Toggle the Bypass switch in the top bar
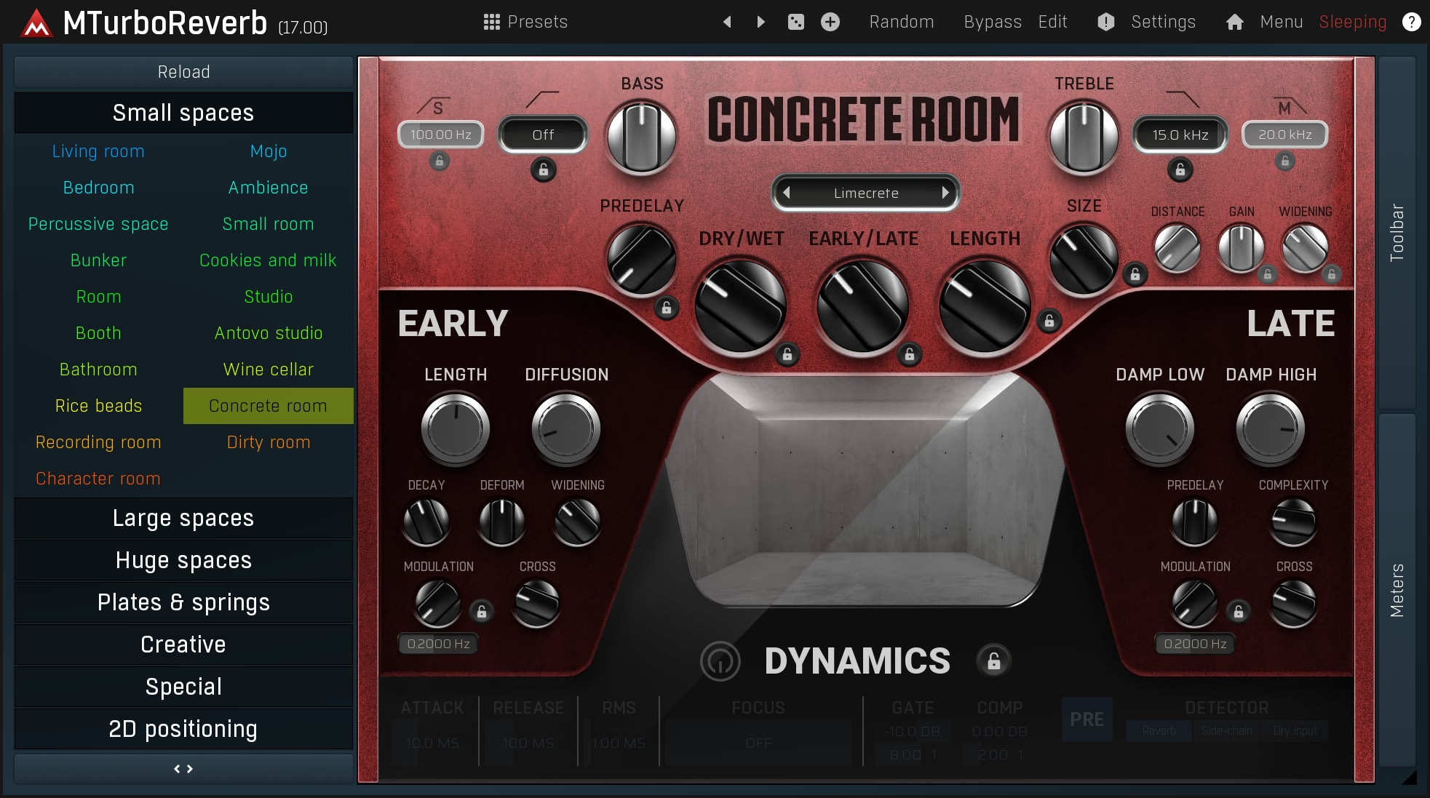 (x=992, y=22)
